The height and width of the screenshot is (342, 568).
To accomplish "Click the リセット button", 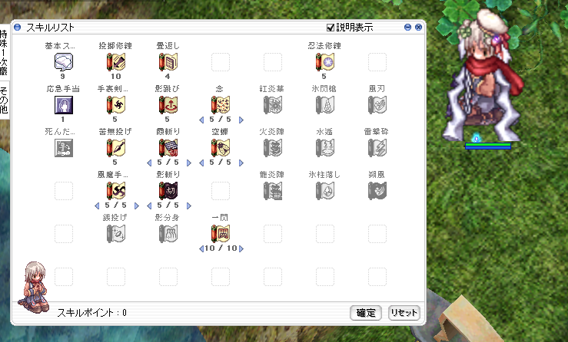I will tap(404, 313).
